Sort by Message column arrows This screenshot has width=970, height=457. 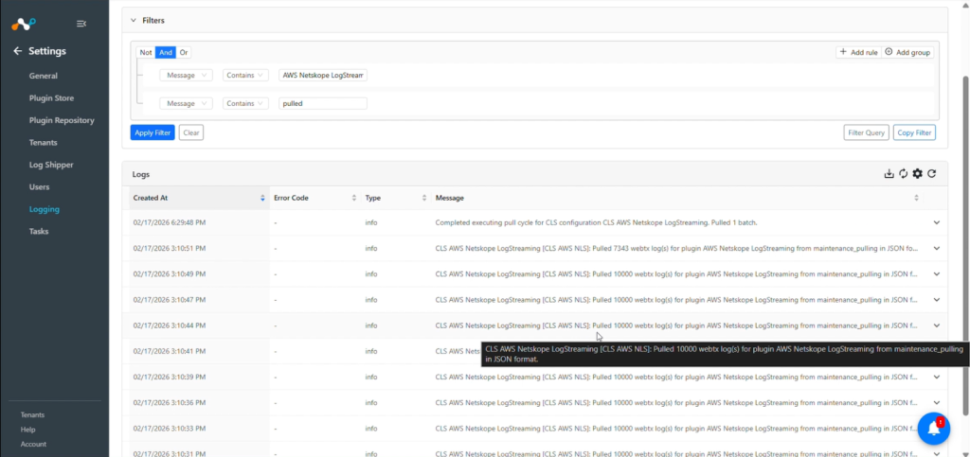916,199
